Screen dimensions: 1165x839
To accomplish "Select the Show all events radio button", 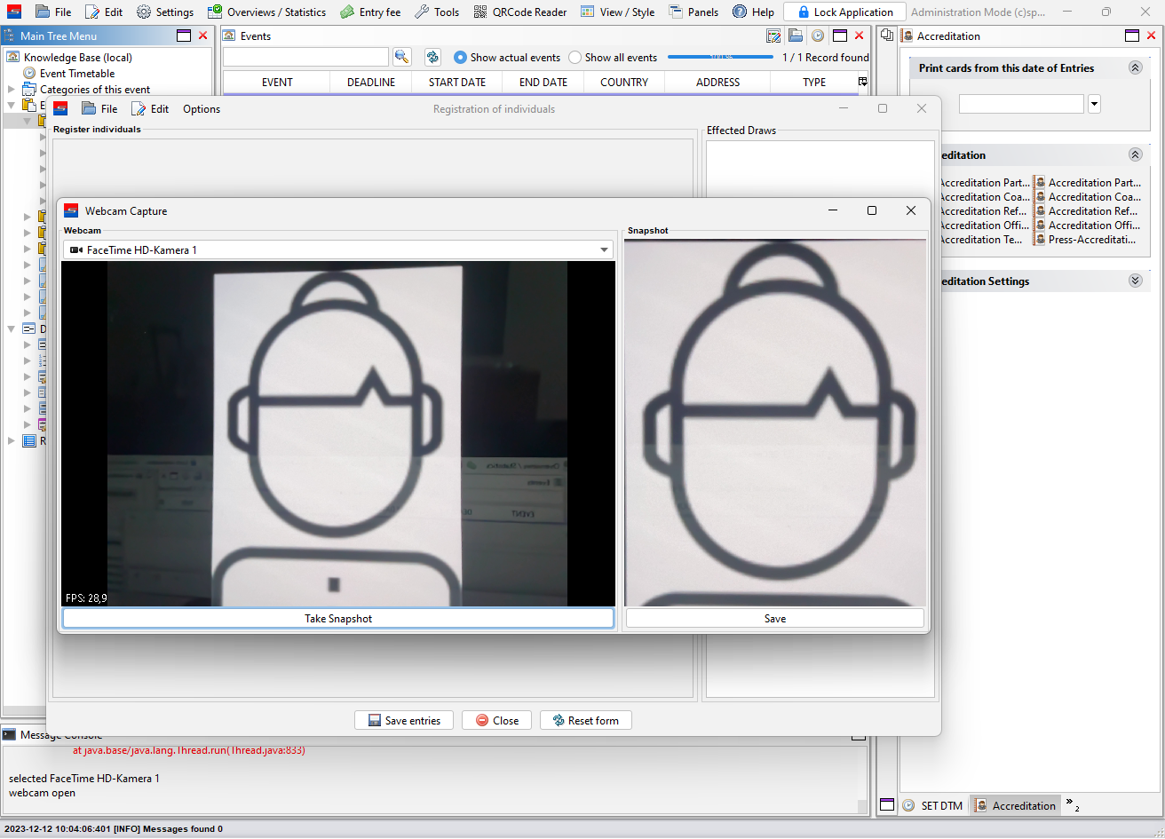I will pos(575,58).
